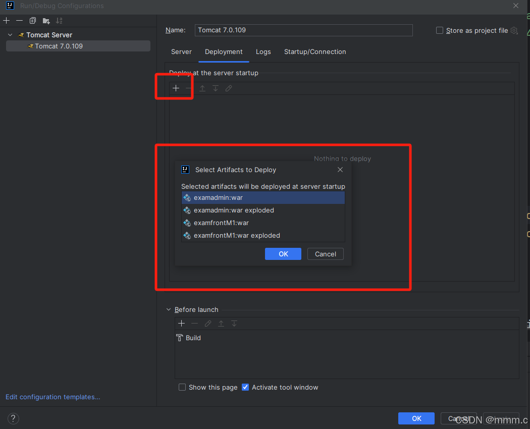Image resolution: width=530 pixels, height=429 pixels.
Task: Remove Before launch task minus icon
Action: click(x=194, y=324)
